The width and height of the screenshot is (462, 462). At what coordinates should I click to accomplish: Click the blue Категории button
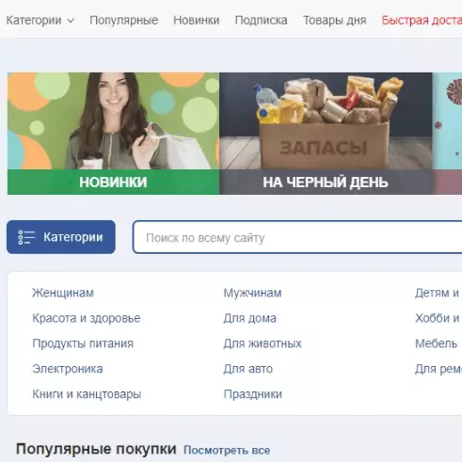click(61, 237)
